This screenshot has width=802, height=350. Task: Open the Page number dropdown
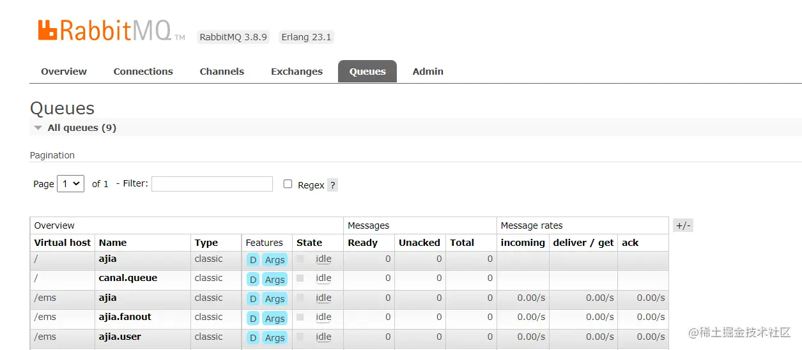[x=70, y=184]
